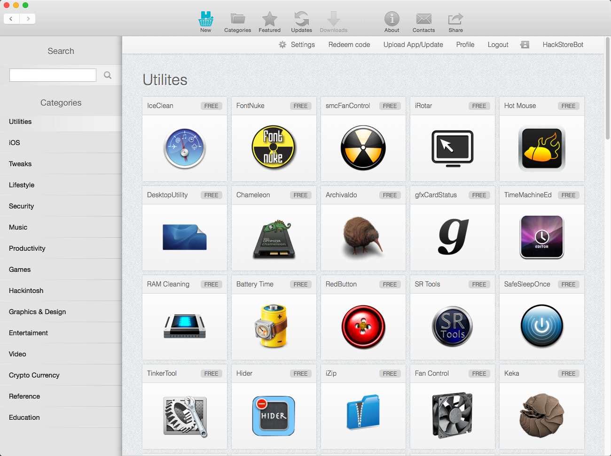Select the Games category

coord(61,270)
